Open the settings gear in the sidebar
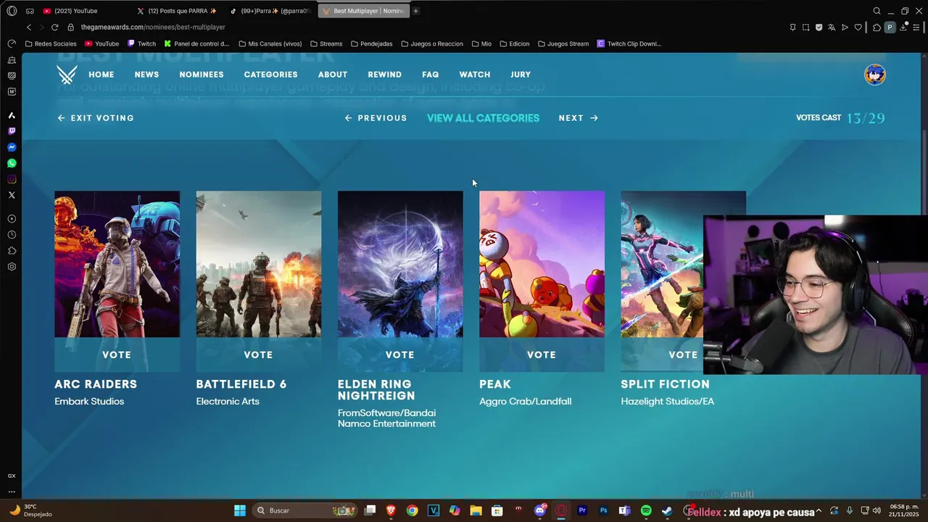Screen dimensions: 928x522 click(12, 267)
